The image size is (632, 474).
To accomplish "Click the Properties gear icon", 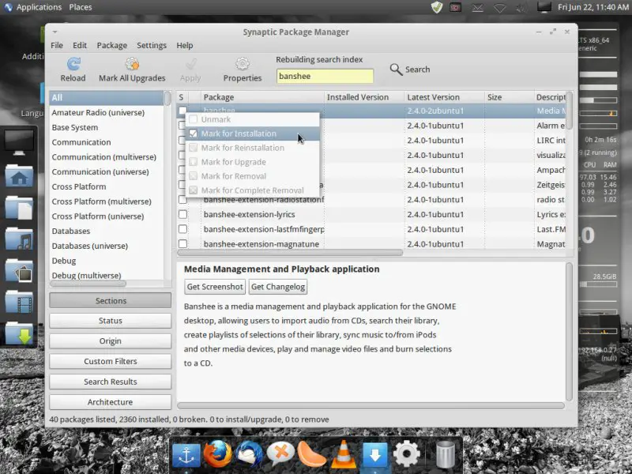I will 243,64.
